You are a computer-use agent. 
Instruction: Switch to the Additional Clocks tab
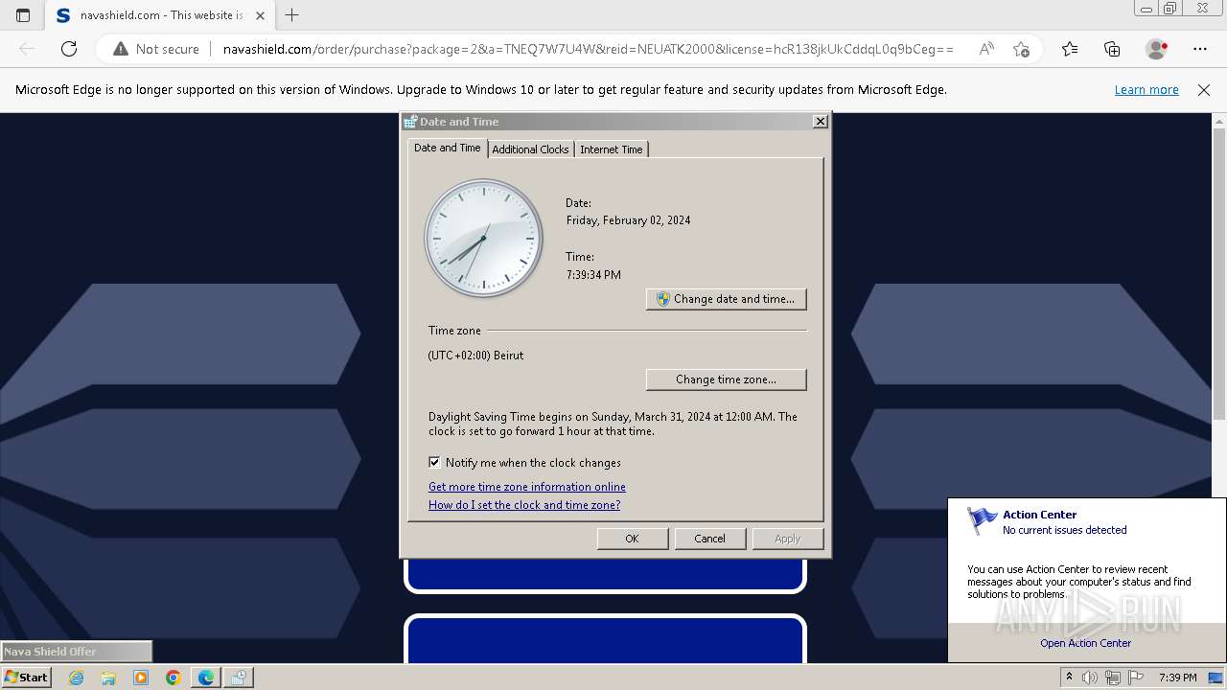coord(530,149)
